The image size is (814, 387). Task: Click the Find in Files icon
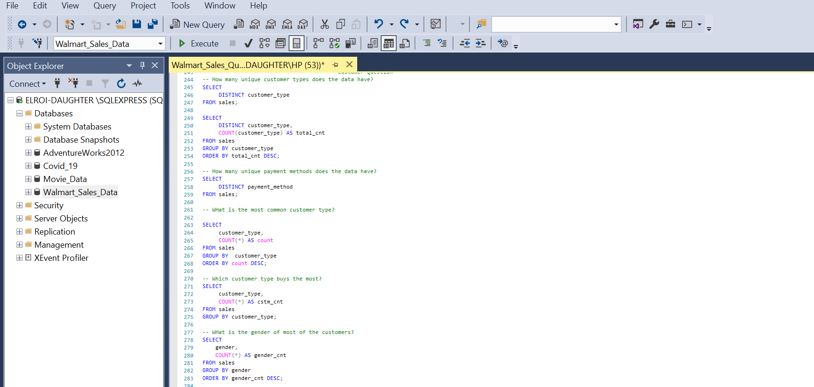(482, 24)
